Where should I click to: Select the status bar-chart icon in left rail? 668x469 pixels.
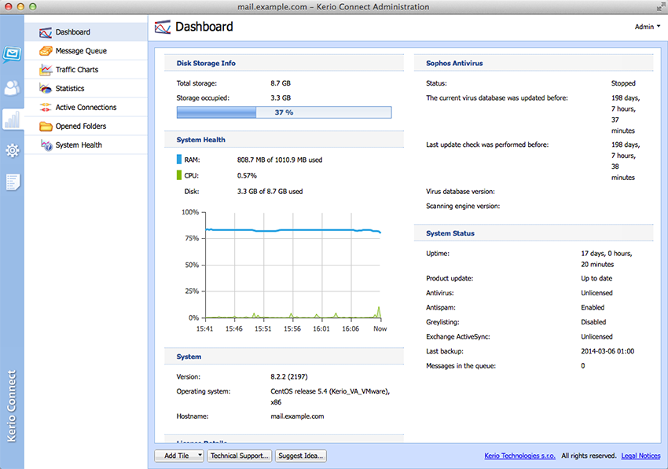point(12,119)
